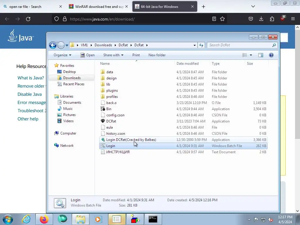The height and width of the screenshot is (225, 300).
Task: Open the Firefox extensions menu
Action: pos(272,19)
